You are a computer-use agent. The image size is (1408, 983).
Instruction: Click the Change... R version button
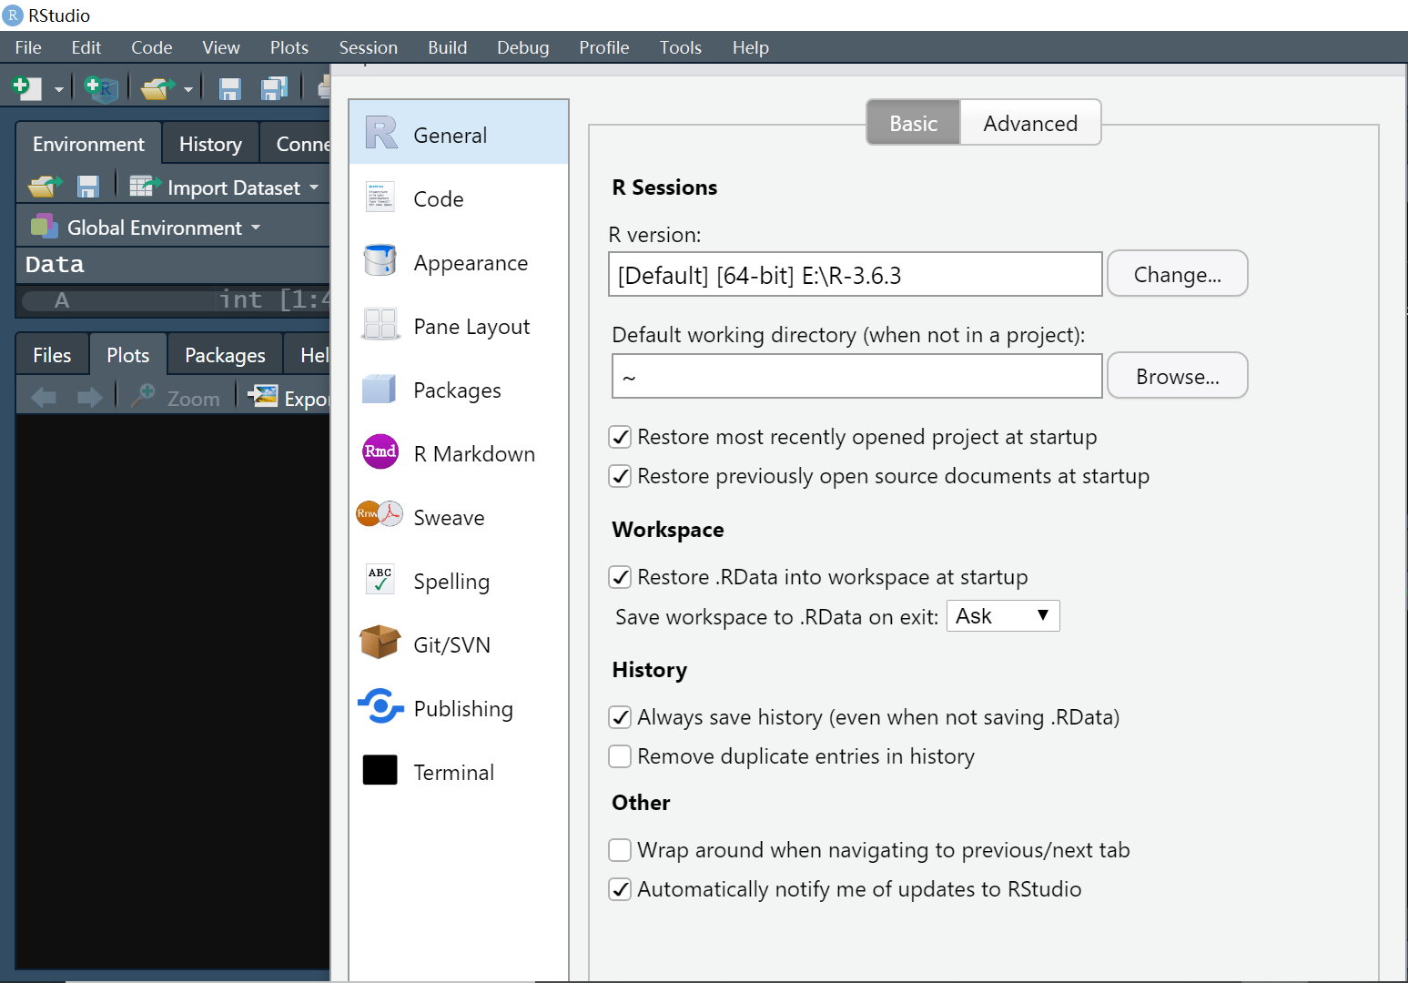1177,274
